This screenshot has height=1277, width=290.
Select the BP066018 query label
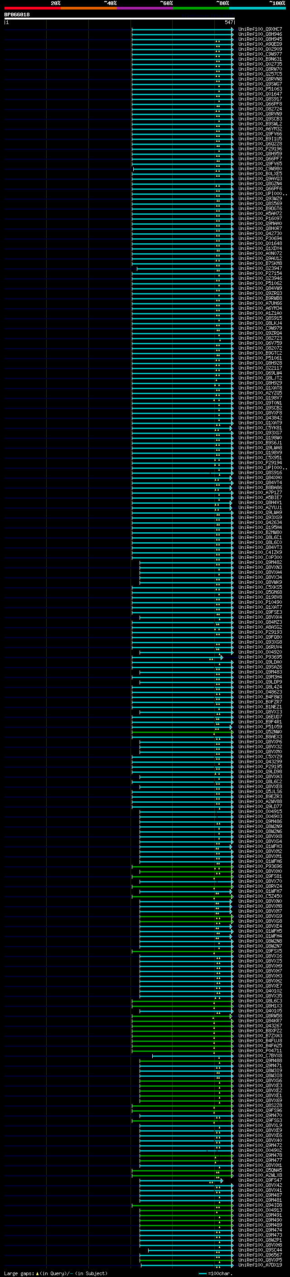coord(17,15)
